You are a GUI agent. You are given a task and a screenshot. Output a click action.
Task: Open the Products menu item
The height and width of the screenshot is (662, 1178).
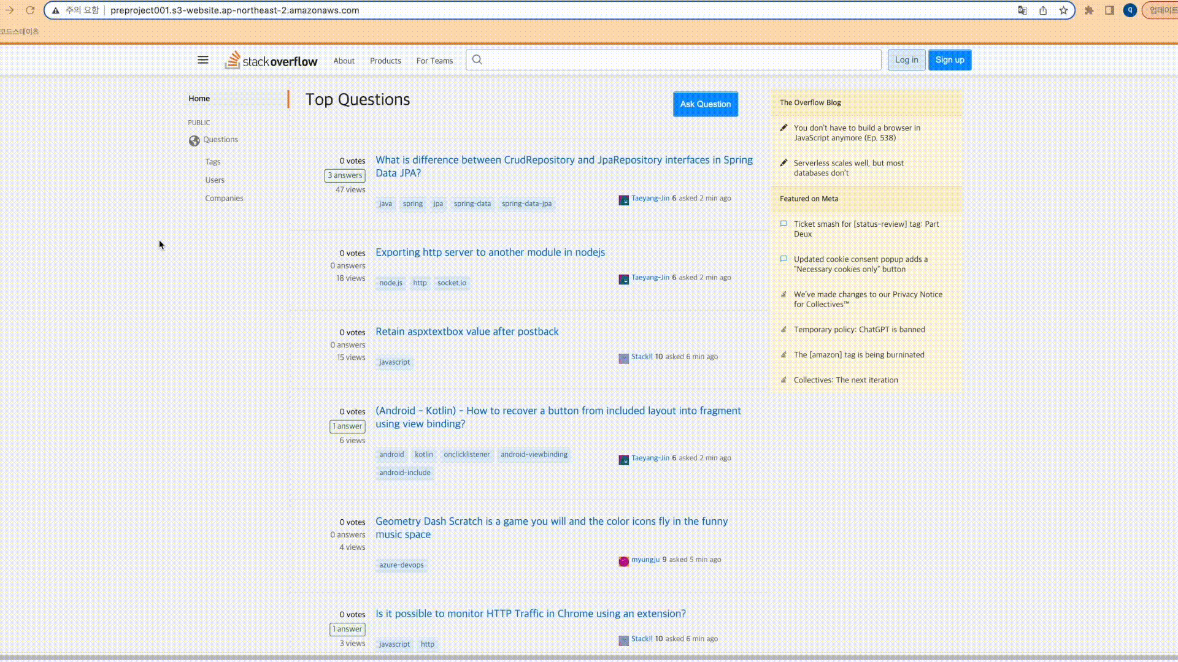tap(385, 61)
